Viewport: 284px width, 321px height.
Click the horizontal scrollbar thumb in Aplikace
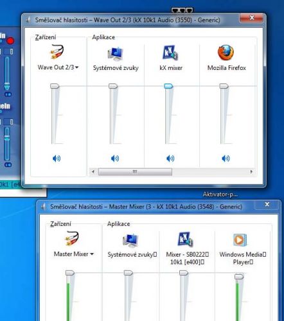(135, 172)
